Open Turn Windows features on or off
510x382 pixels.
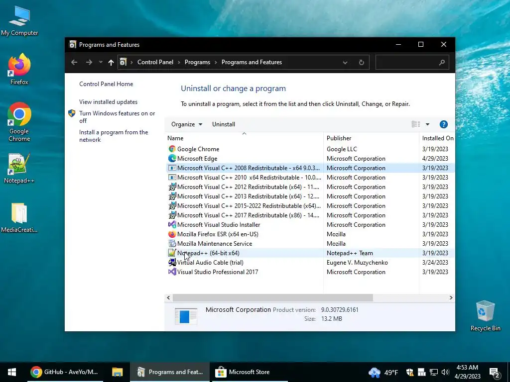coord(117,117)
